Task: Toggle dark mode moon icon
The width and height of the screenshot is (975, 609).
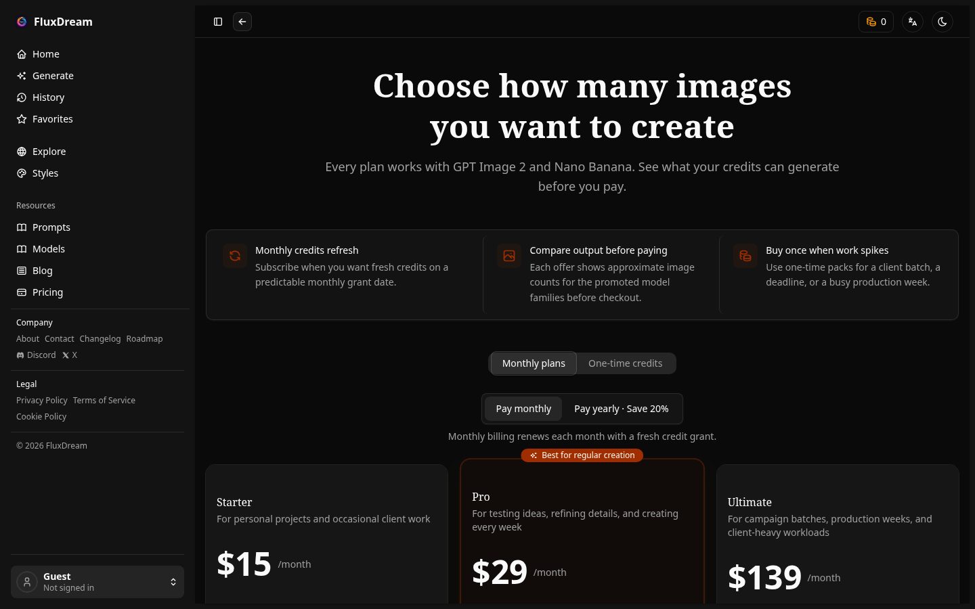Action: pos(942,22)
